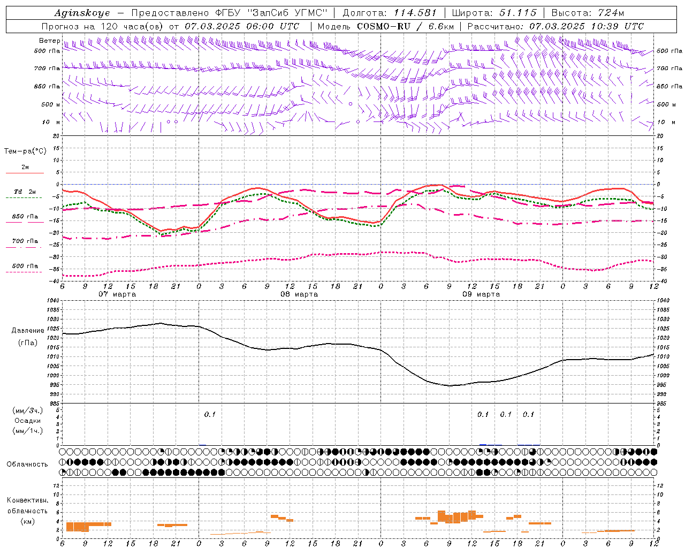This screenshot has width=685, height=548.
Task: Click the dotted pink line sample under 500 гПа legend
Action: 24,272
